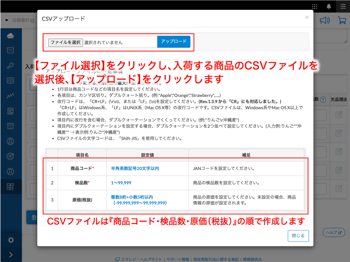350x262 pixels.
Task: Expand the sidebar with the chevron arrow
Action: (11, 254)
